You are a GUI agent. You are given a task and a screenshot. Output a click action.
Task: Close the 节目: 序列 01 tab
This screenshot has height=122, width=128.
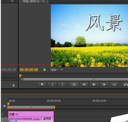(47, 1)
